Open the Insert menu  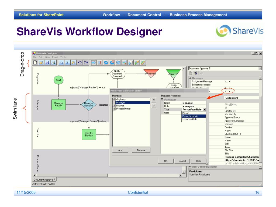pos(55,57)
